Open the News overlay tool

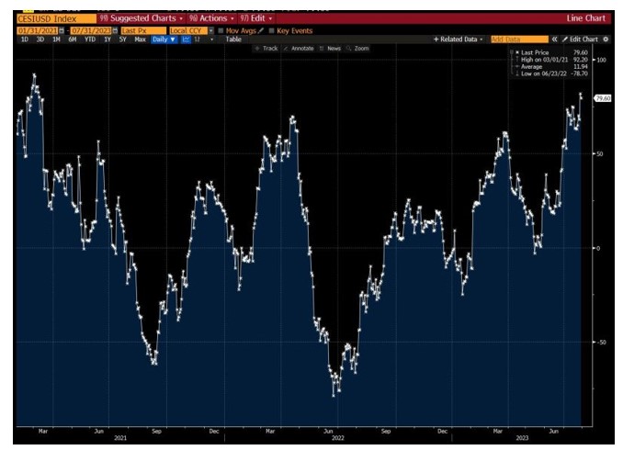tap(330, 48)
